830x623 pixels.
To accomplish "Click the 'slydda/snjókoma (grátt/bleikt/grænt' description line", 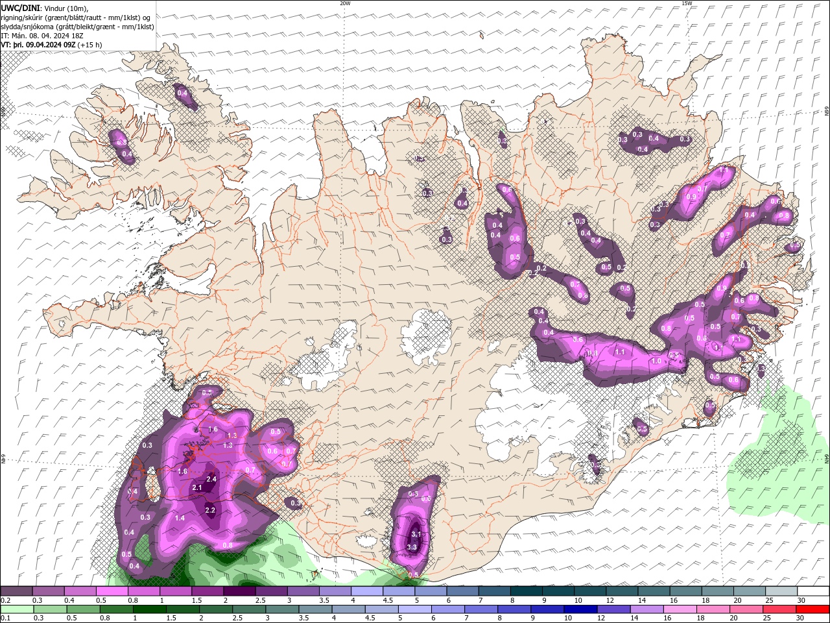I will click(78, 27).
